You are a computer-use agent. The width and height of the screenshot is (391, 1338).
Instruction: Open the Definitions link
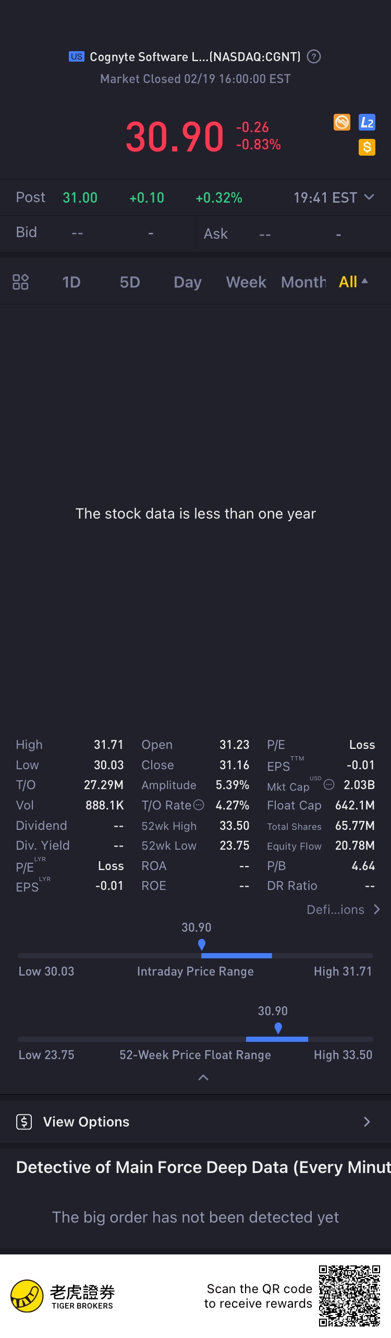pyautogui.click(x=343, y=910)
